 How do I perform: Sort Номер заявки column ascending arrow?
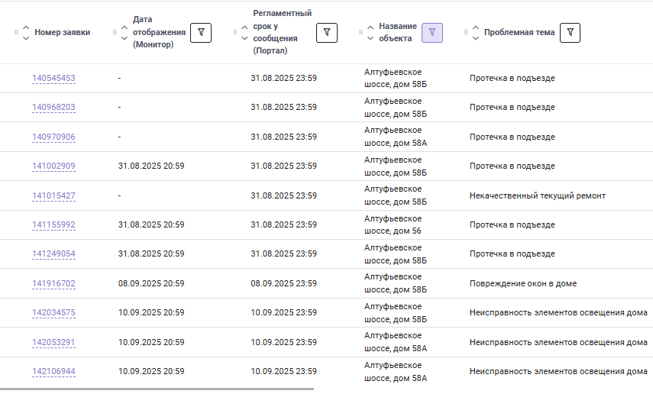tap(26, 27)
